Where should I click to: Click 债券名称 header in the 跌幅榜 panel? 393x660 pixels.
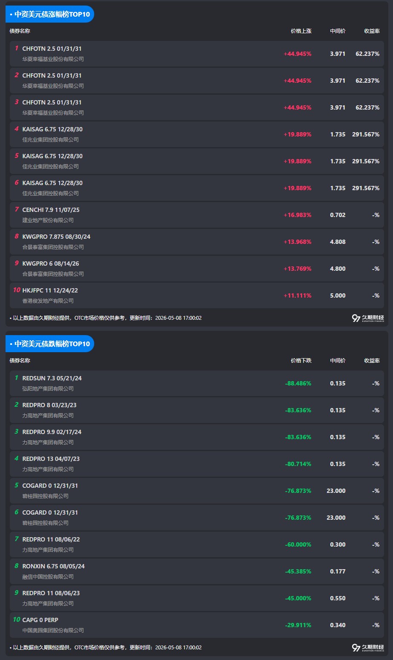pyautogui.click(x=20, y=361)
